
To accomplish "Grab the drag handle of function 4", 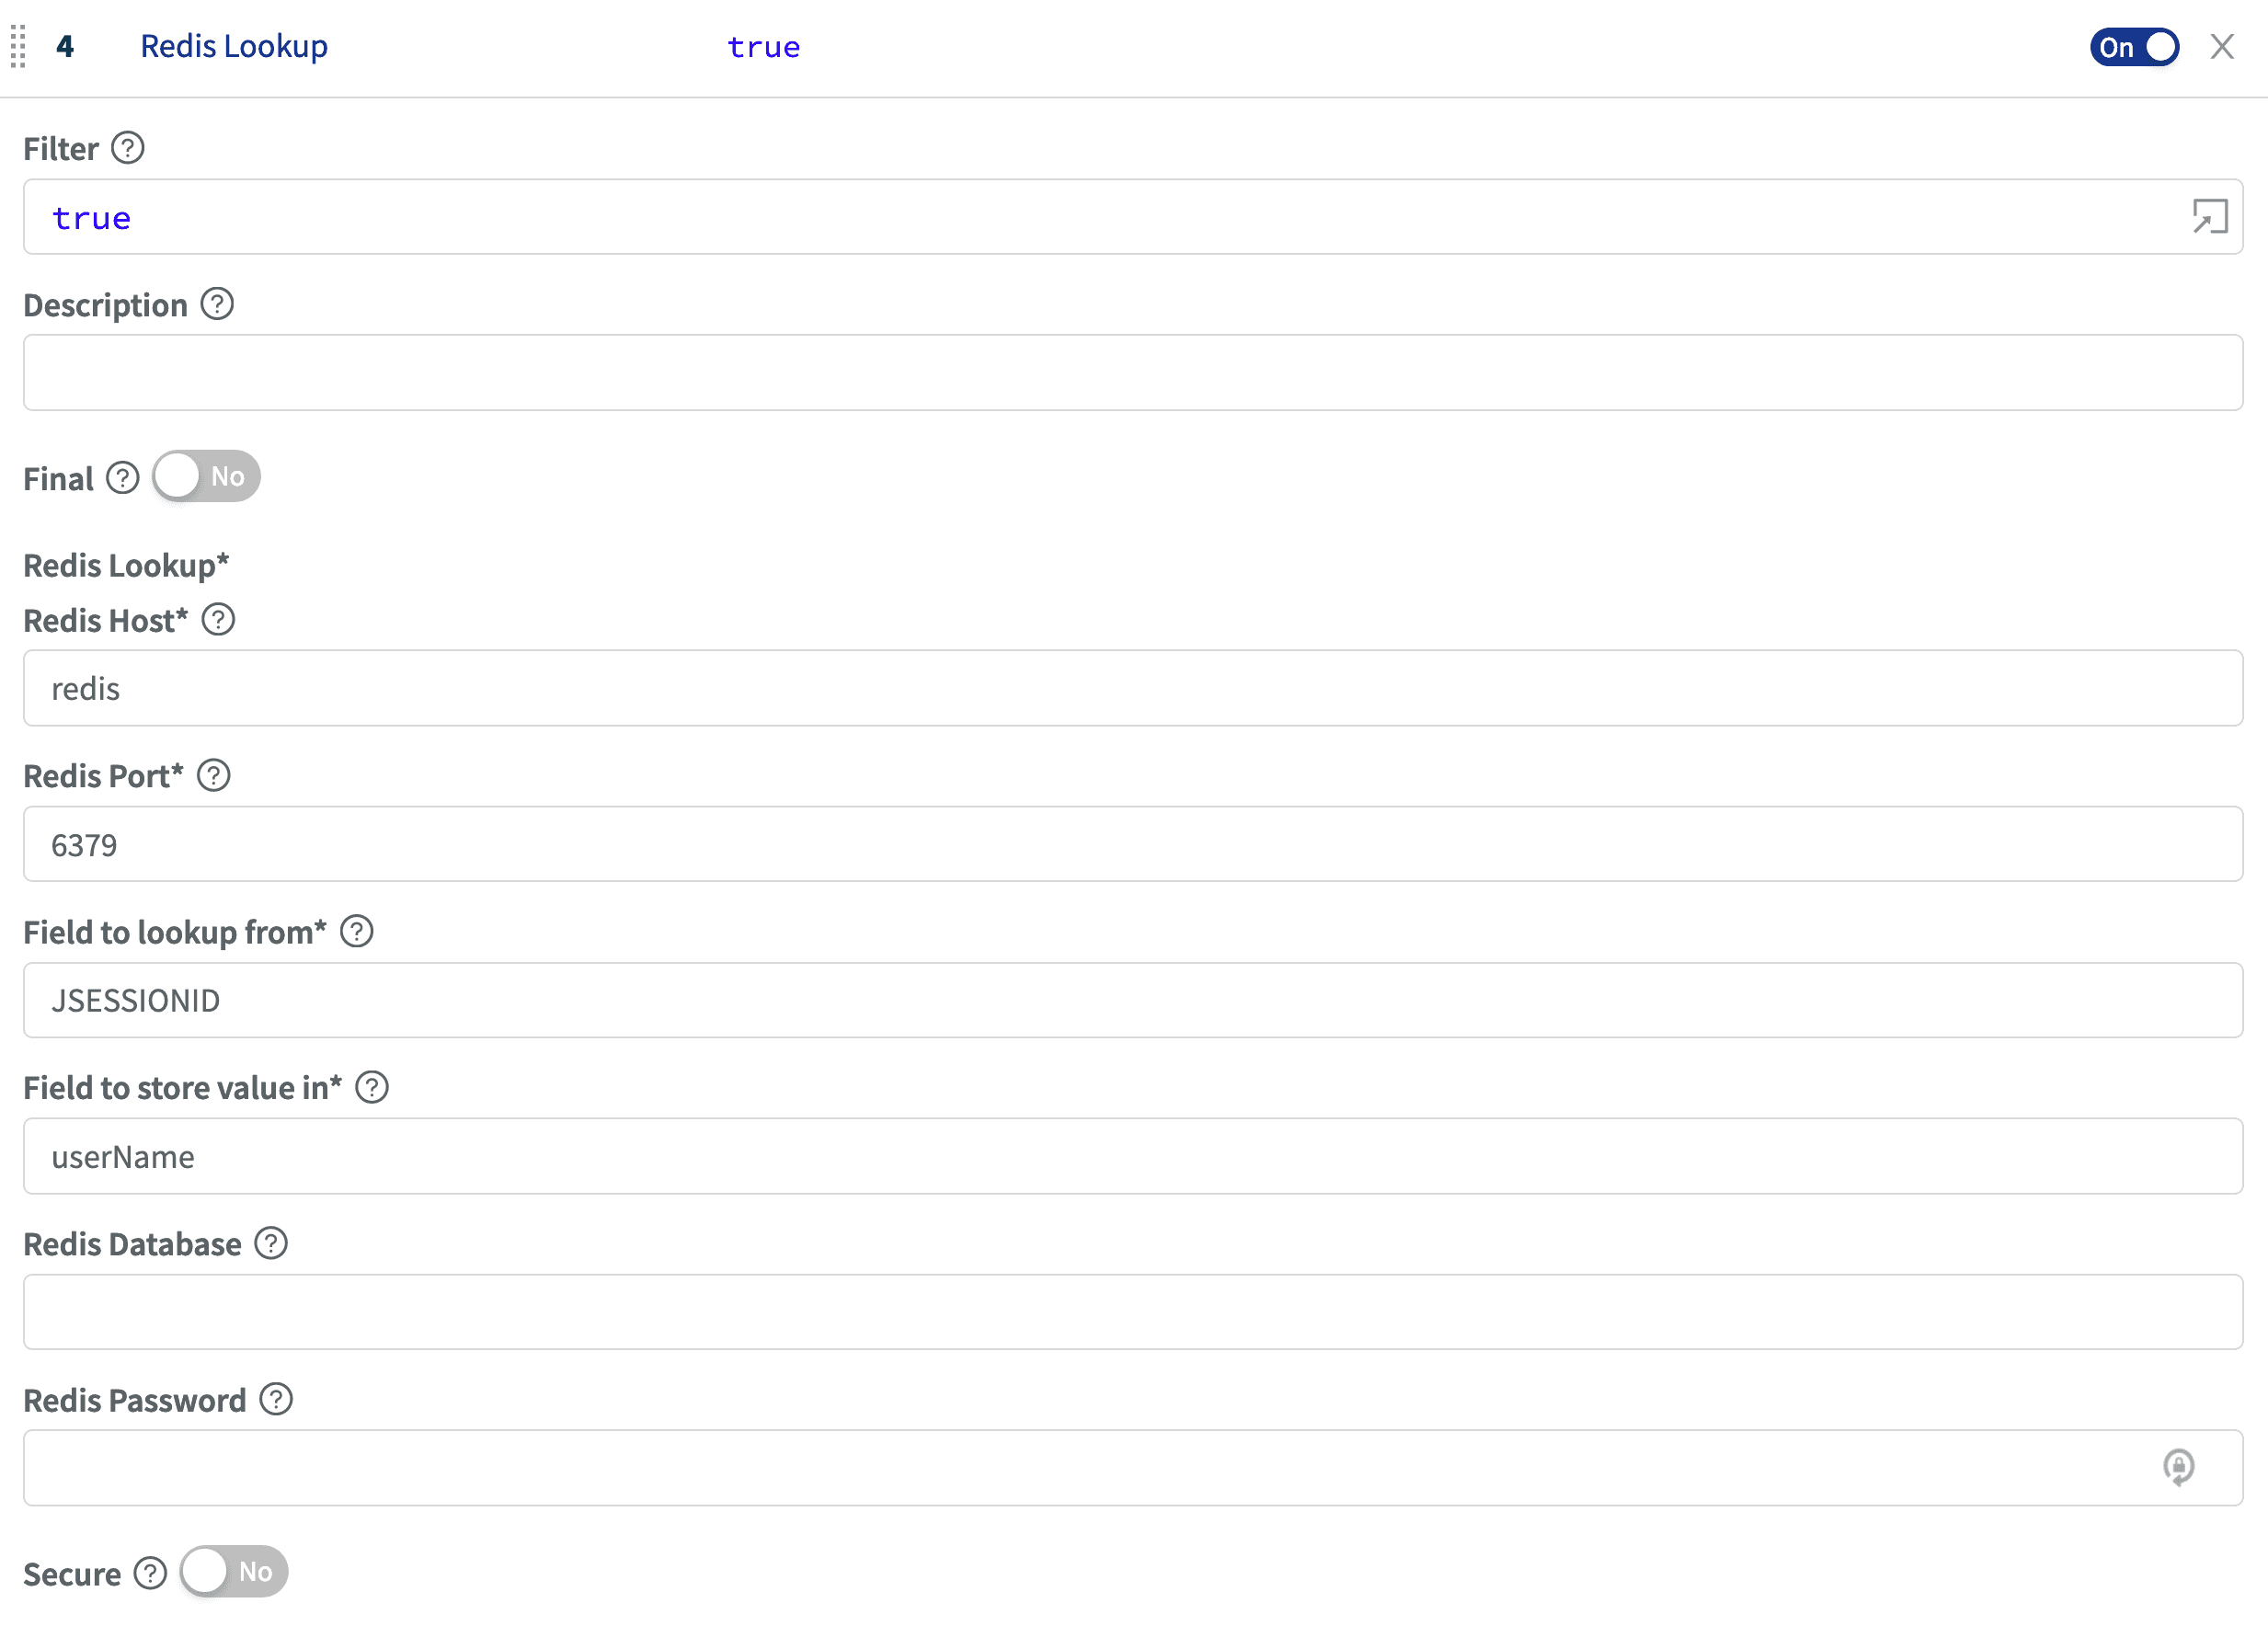I will (18, 47).
